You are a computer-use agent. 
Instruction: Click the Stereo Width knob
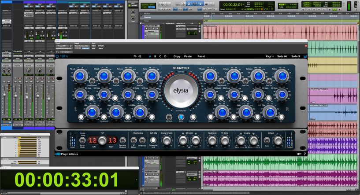[253, 140]
